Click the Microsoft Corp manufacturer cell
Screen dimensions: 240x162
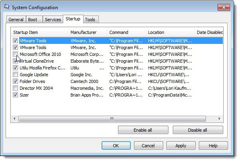click(x=87, y=54)
